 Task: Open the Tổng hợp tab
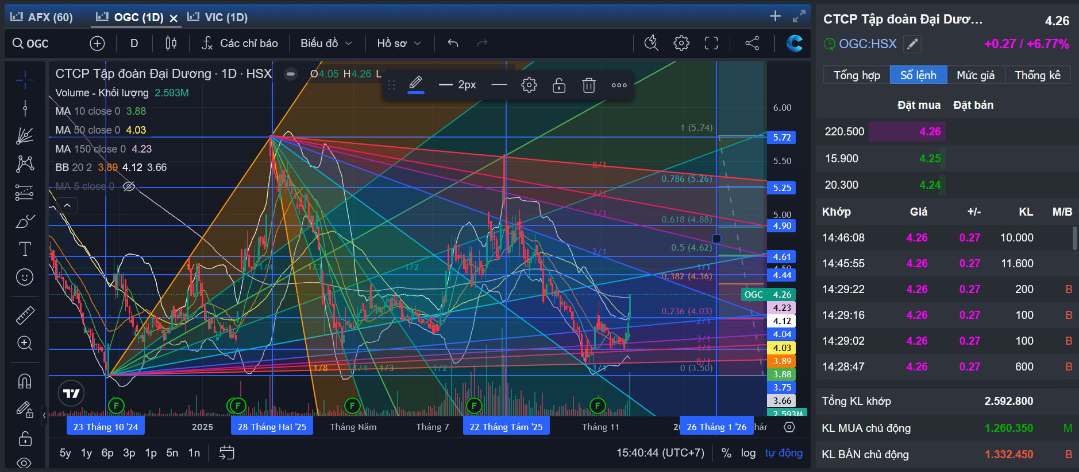pos(857,75)
